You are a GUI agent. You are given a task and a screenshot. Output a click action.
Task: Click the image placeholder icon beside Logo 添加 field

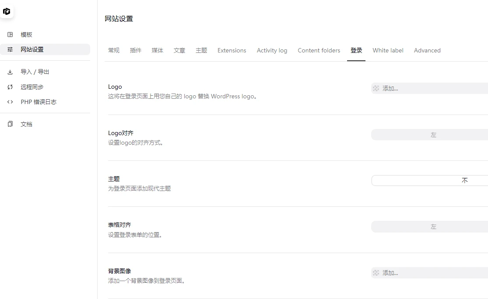(376, 88)
